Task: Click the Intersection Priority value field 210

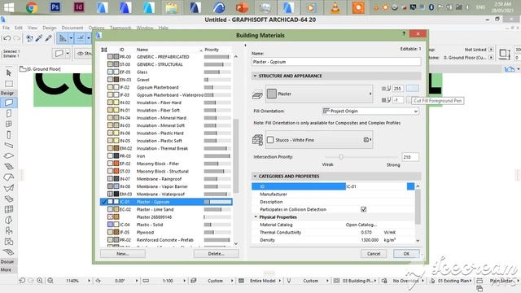Action: tap(410, 157)
